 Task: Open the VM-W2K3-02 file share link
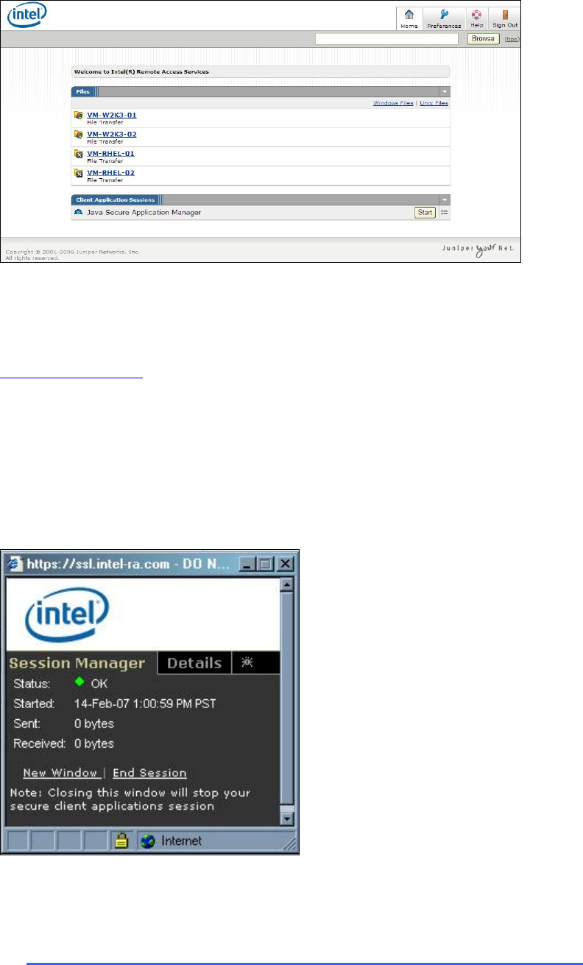tap(112, 134)
